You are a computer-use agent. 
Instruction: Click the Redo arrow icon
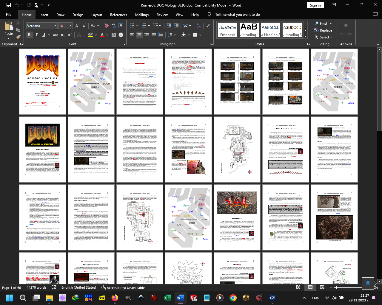pyautogui.click(x=29, y=5)
